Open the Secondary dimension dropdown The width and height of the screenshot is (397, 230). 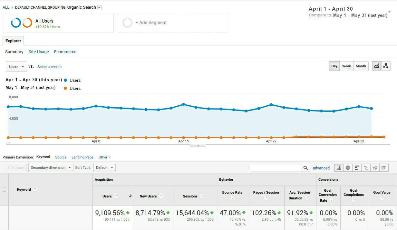point(51,168)
